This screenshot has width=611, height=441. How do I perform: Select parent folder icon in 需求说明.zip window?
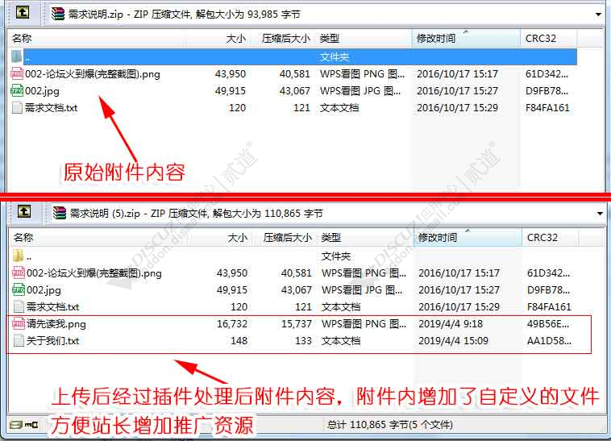[x=16, y=57]
